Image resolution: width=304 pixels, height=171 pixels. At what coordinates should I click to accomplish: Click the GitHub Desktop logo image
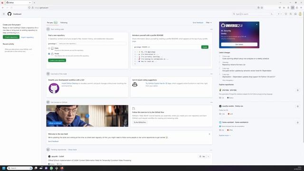(x=54, y=88)
